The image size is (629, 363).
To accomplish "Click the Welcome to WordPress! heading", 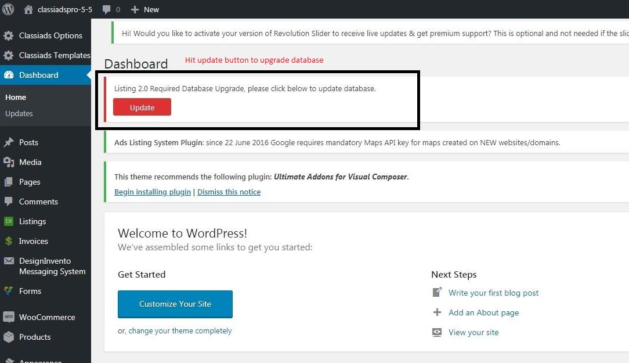I will tap(183, 233).
